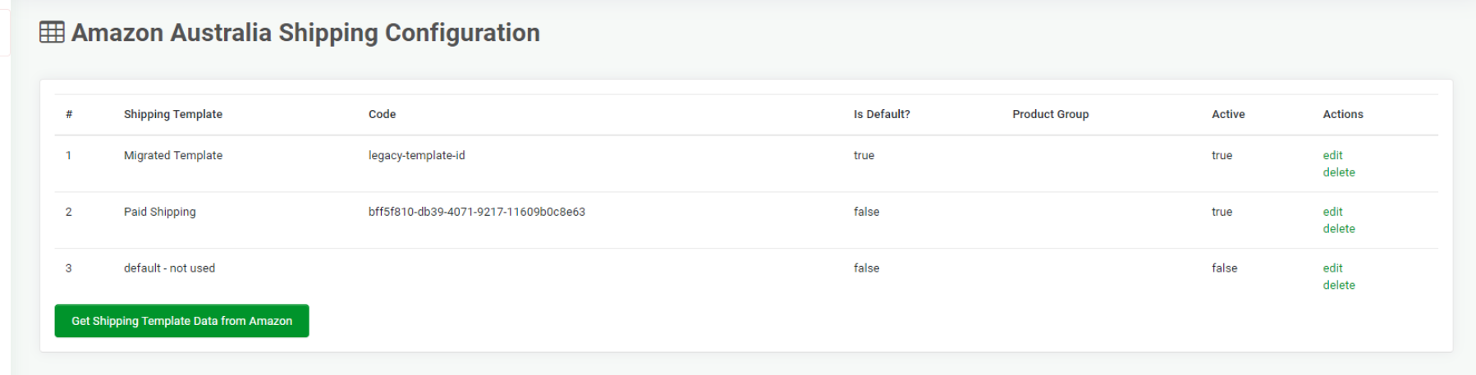
Task: Click the Active column header
Action: [x=1228, y=114]
